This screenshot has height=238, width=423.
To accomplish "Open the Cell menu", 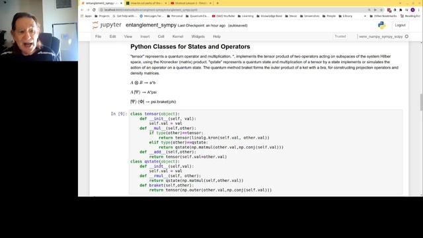I will click(x=161, y=36).
